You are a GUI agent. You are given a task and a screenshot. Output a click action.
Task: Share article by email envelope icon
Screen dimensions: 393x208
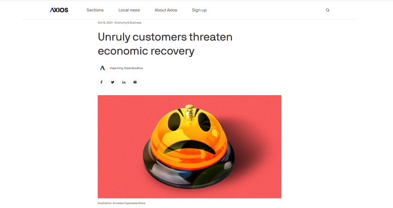click(x=135, y=82)
